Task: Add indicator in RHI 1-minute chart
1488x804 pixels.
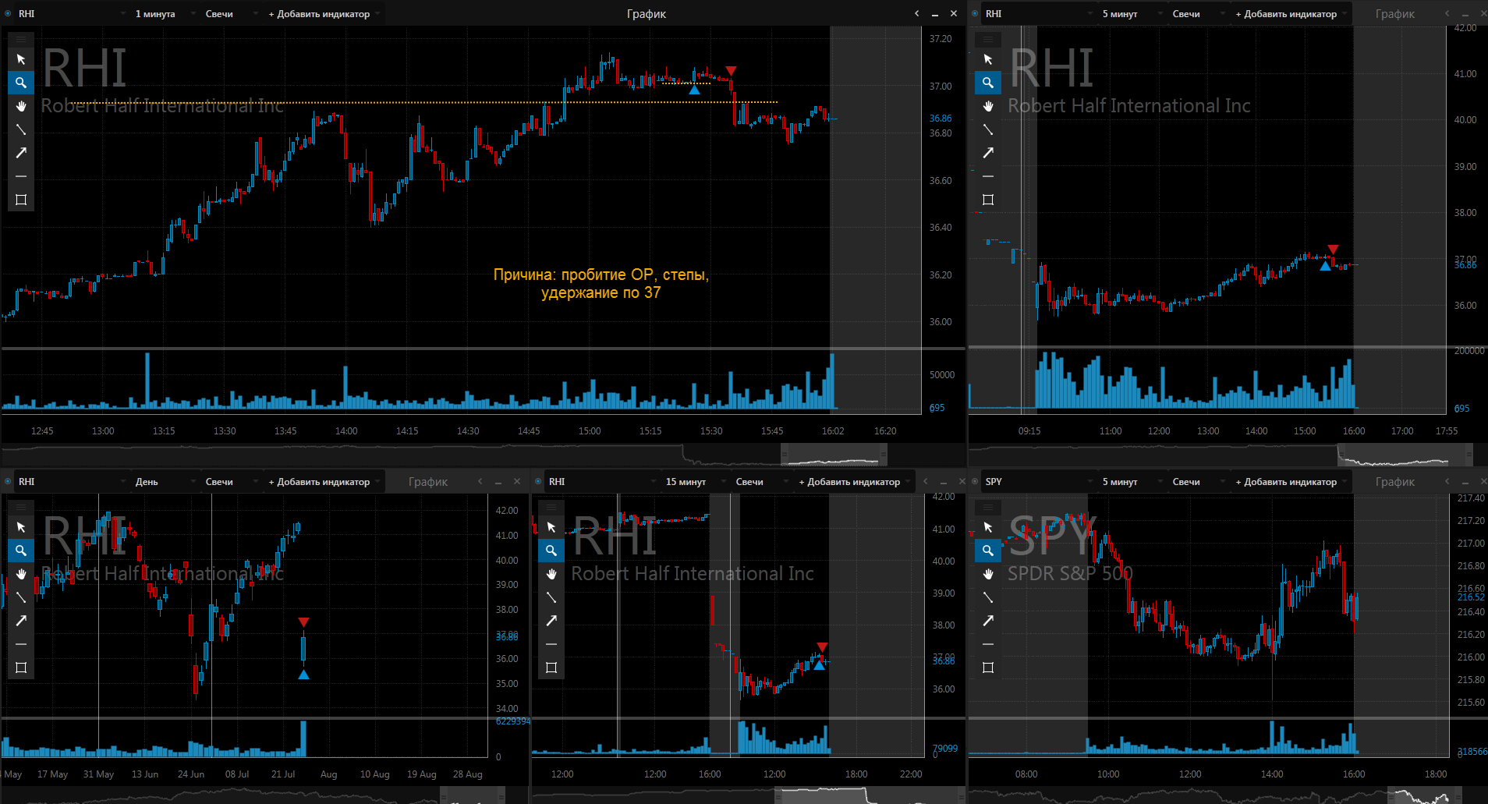Action: pyautogui.click(x=324, y=14)
